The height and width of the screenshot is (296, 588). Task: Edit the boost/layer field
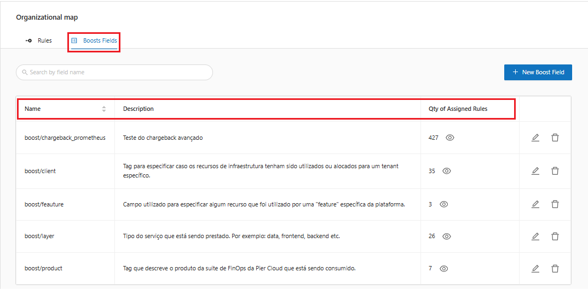click(x=535, y=236)
